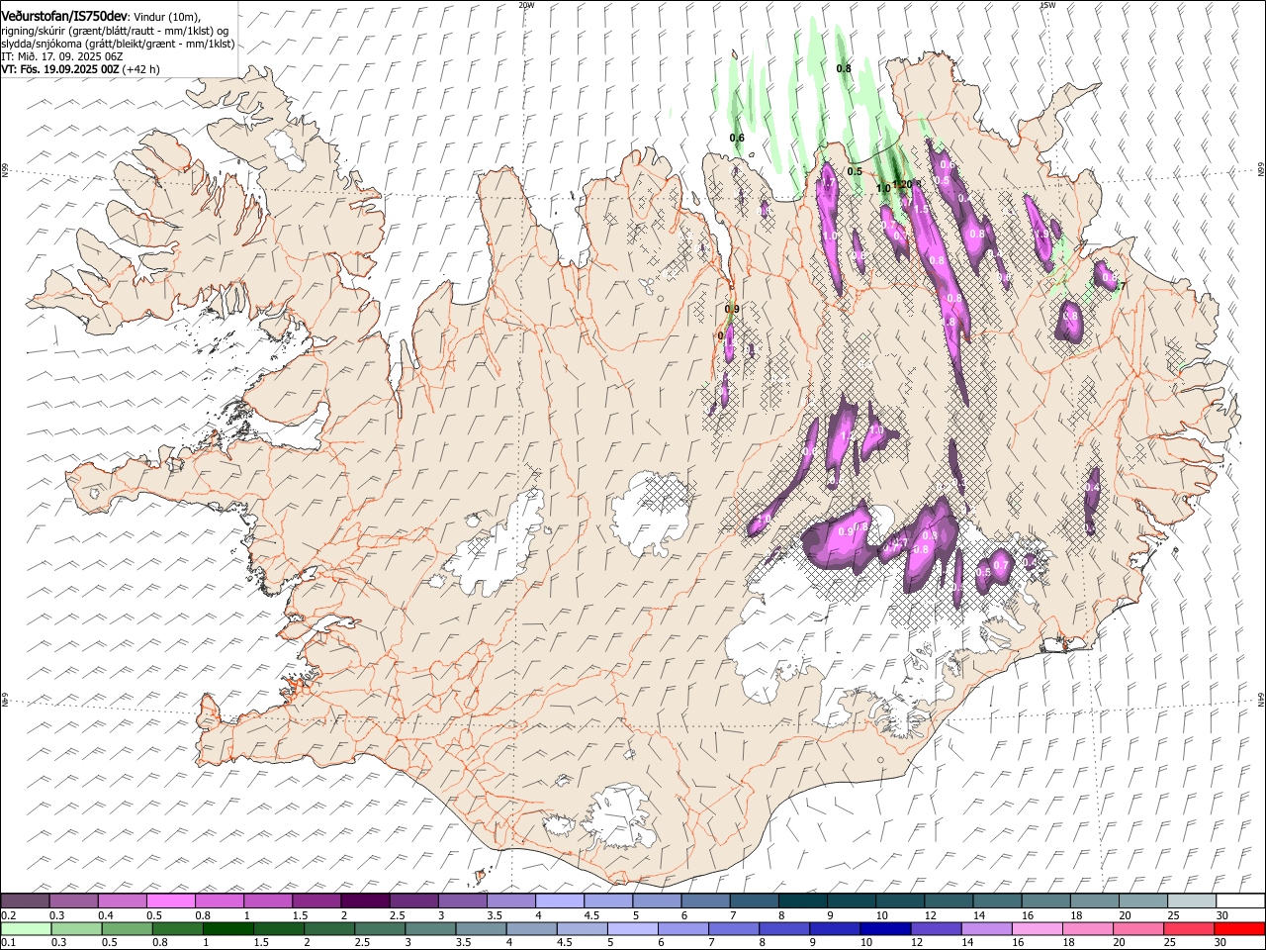Pick lower legend deep blue swatch between 10 and 12
The image size is (1266, 950).
click(884, 929)
